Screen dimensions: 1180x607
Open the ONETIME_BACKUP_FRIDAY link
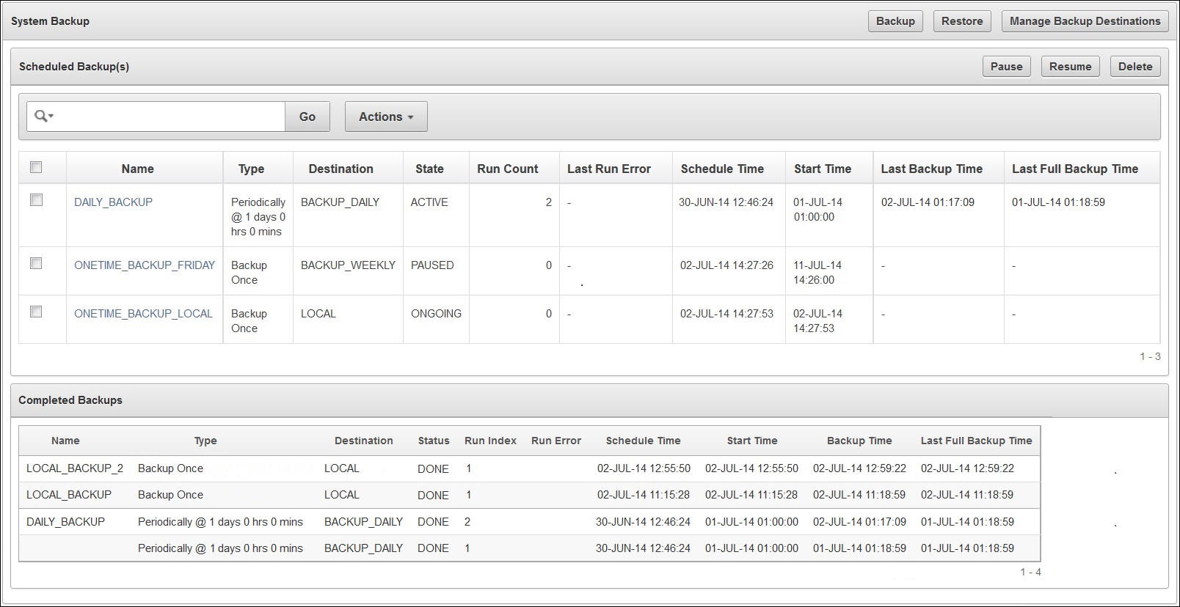click(145, 265)
